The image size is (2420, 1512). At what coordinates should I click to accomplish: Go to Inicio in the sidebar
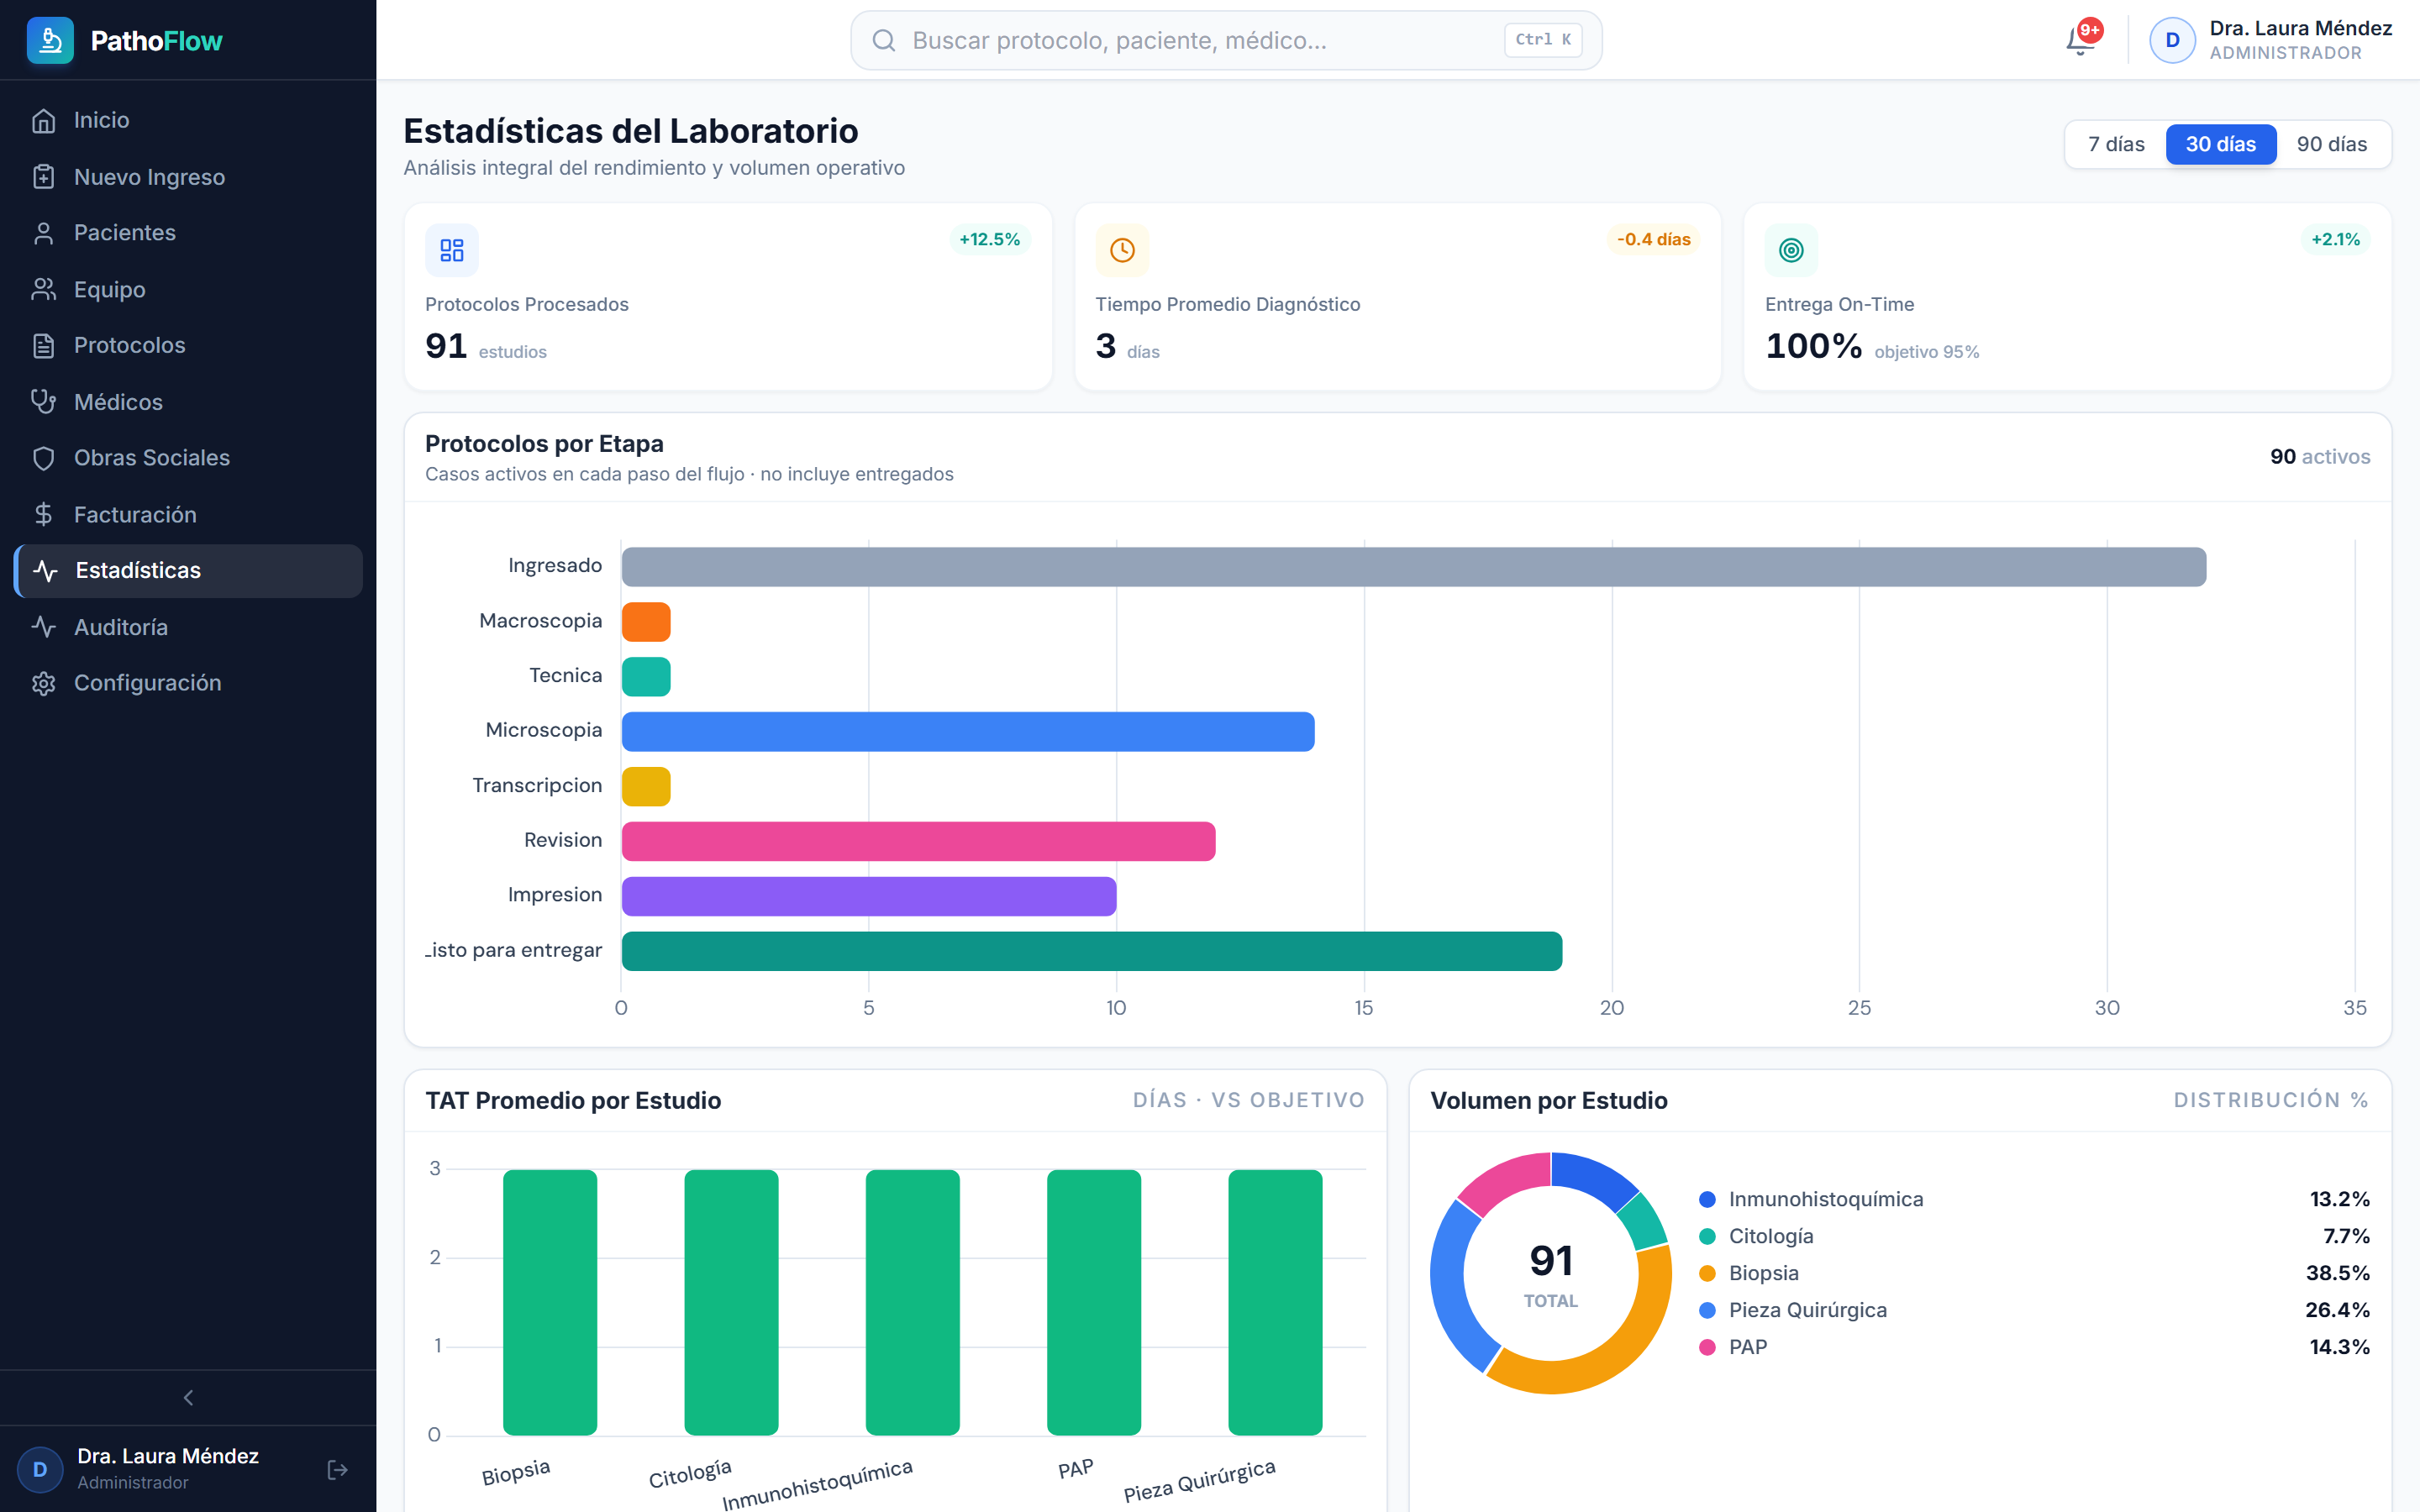click(x=188, y=120)
